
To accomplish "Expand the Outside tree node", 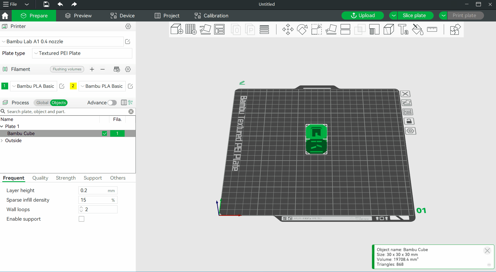I will (x=2, y=140).
